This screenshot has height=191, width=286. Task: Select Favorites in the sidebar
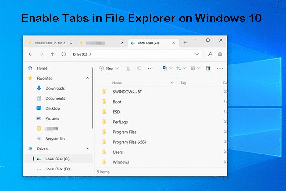[x=44, y=78]
